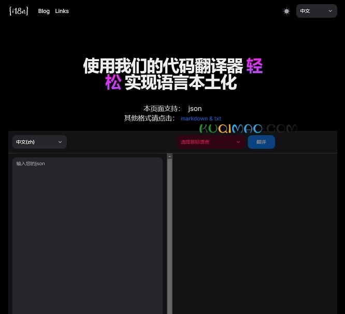The height and width of the screenshot is (314, 345).
Task: Click the json format label
Action: 195,108
